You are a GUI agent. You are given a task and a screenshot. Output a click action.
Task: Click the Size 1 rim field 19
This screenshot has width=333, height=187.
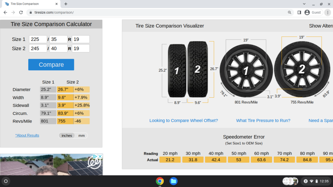coord(81,39)
